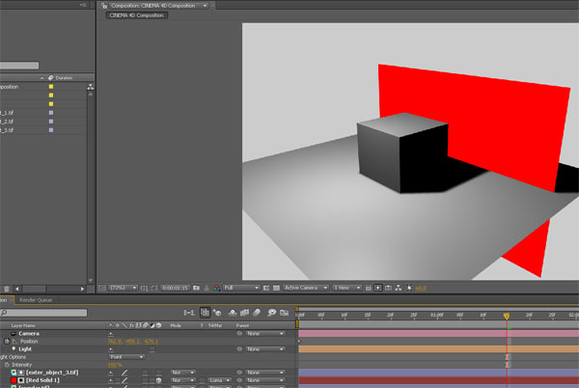Open the magnification dropdown showing 73%
The width and height of the screenshot is (579, 388).
pos(123,288)
